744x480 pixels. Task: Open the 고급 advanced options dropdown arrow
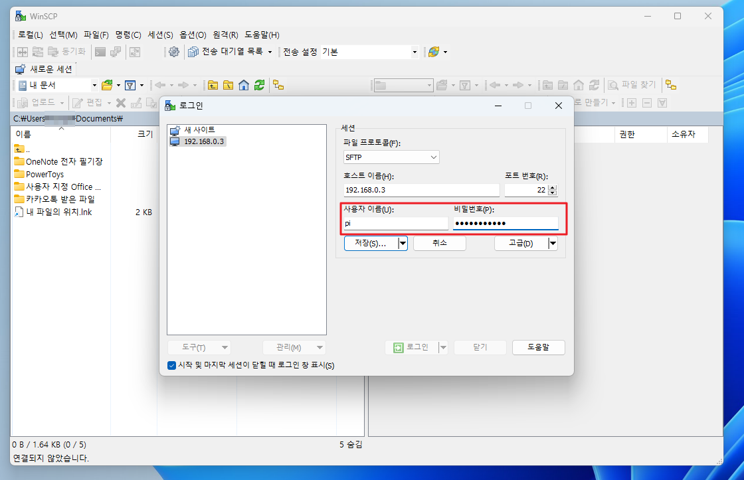[x=552, y=243]
